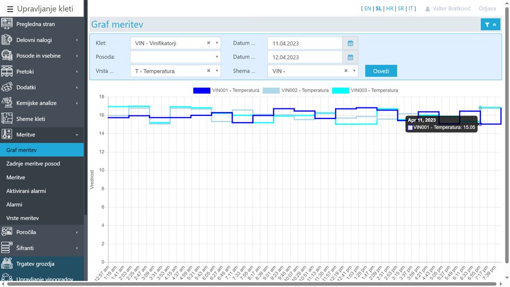Open Zadnje meritve posod menu item

coord(33,164)
